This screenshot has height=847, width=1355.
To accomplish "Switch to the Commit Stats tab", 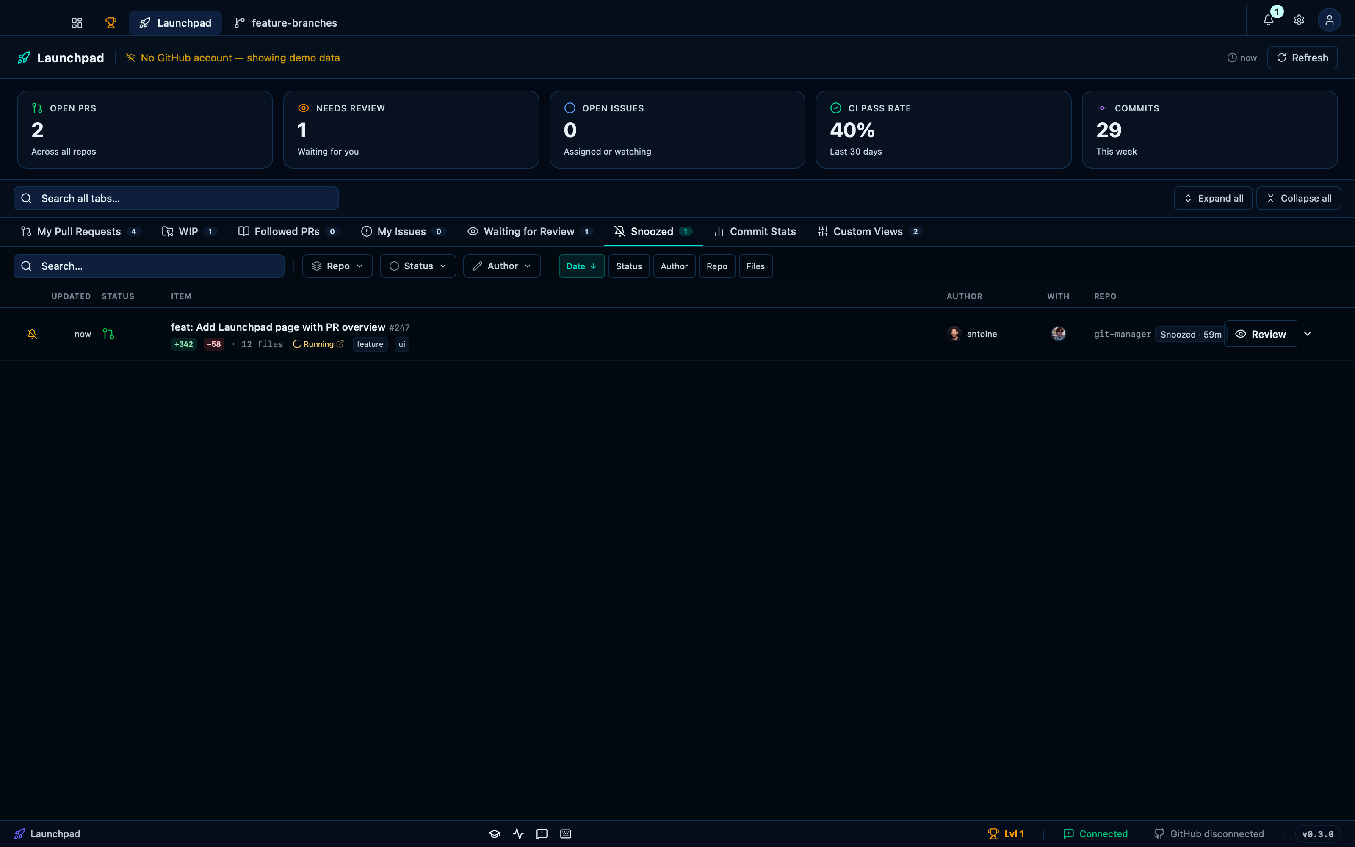I will [x=755, y=231].
